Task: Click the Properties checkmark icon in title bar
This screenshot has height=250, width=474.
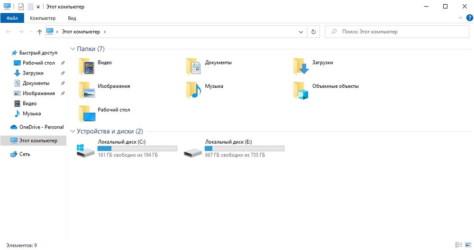Action: click(21, 7)
